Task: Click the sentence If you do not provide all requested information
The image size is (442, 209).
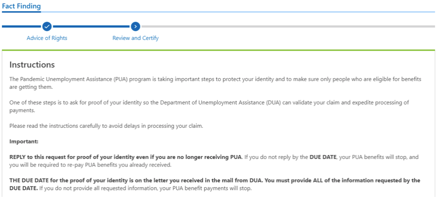Action: click(x=145, y=188)
